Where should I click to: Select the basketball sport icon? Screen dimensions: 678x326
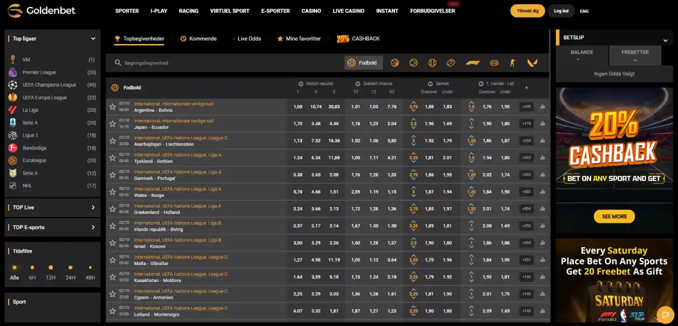coord(395,63)
